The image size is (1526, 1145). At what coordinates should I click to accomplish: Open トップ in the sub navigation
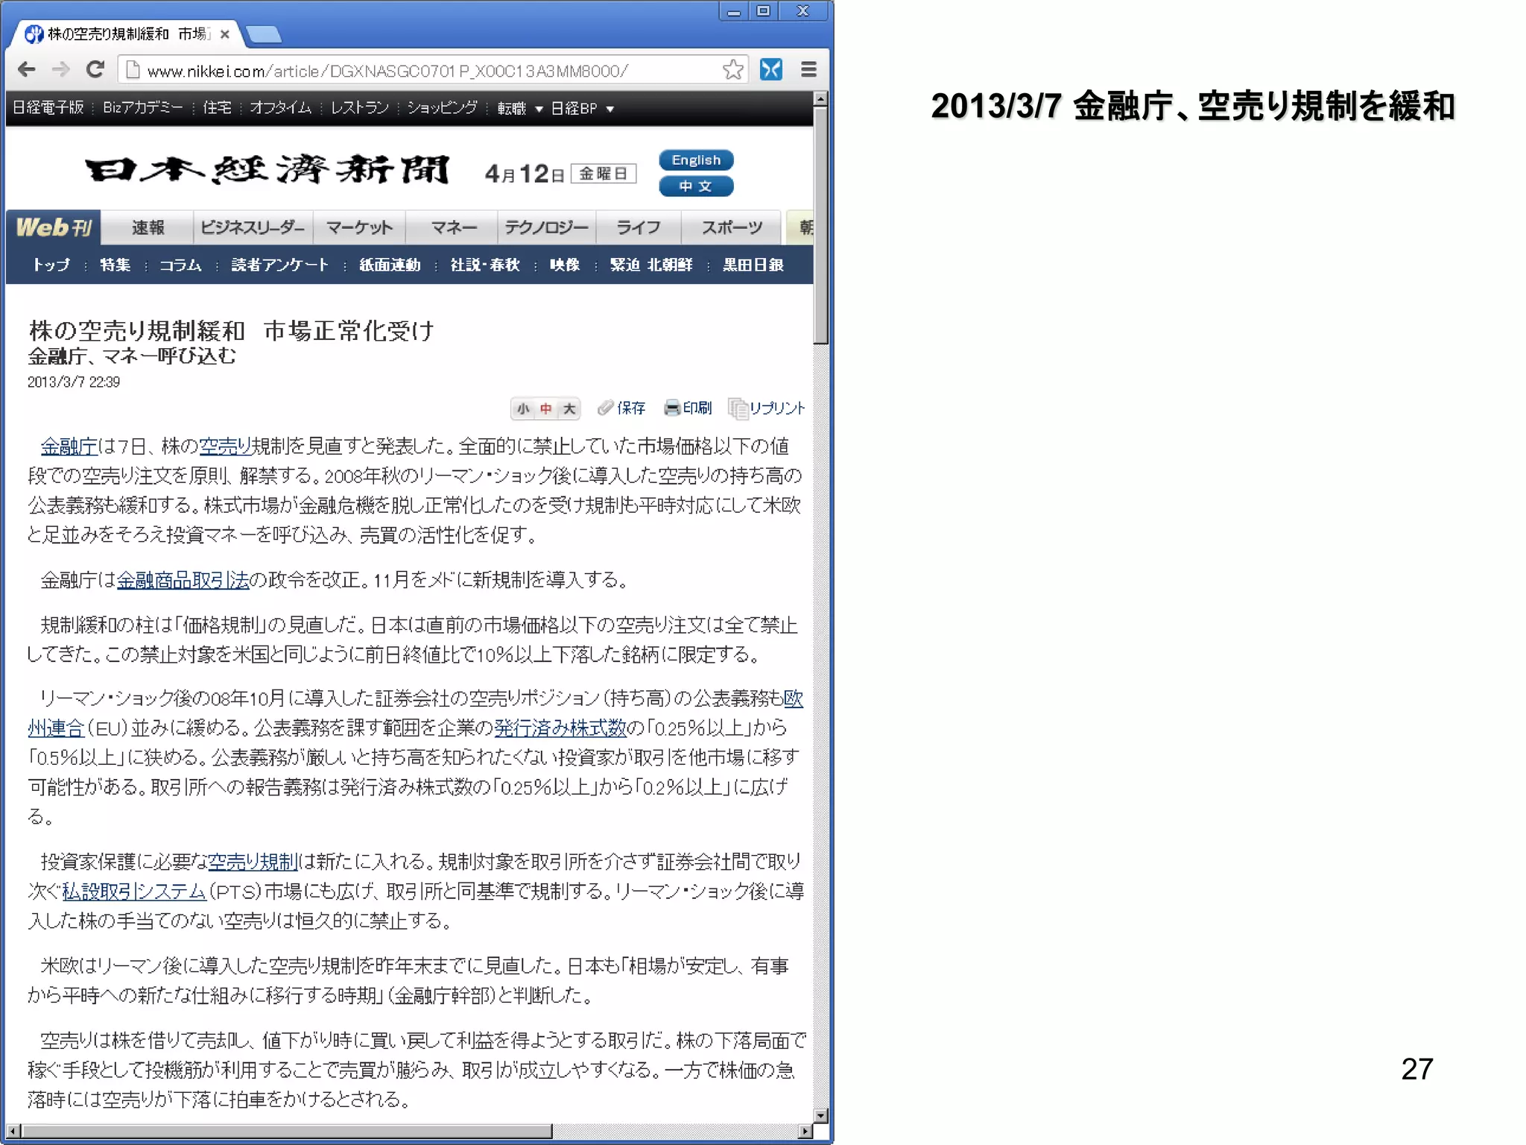[x=51, y=265]
